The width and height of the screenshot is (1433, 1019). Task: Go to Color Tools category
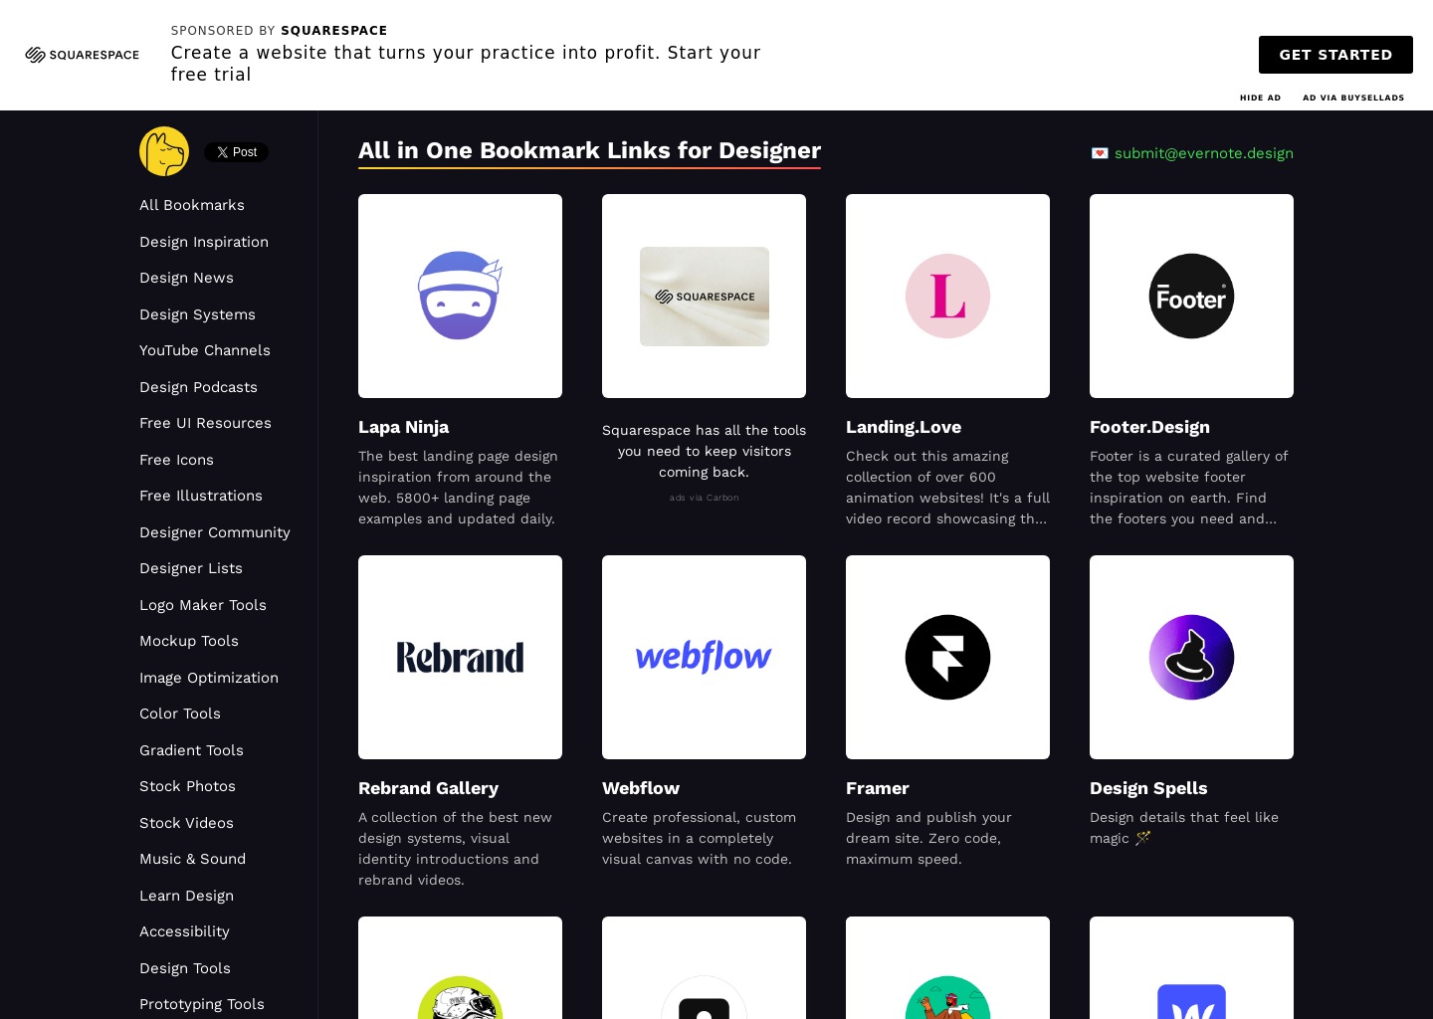[x=180, y=713]
